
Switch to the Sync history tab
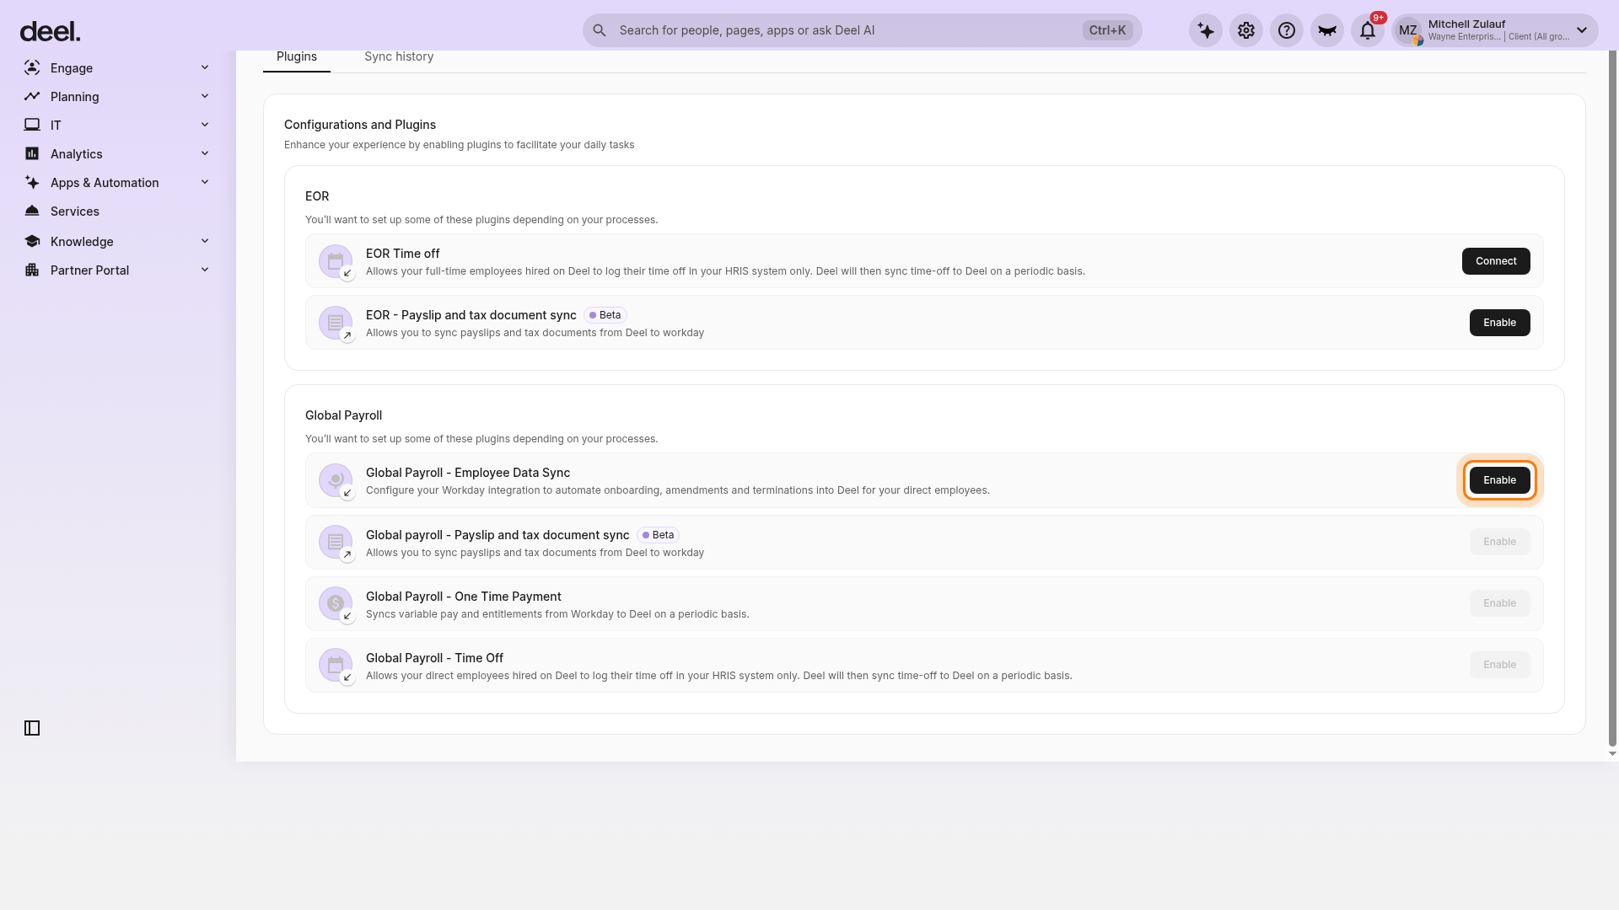click(399, 56)
